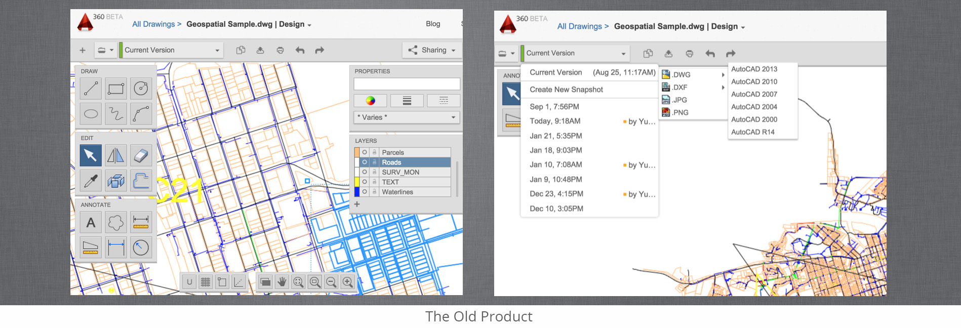Toggle grid display in bottom toolbar
Screen dimensions: 961x328
click(x=206, y=282)
